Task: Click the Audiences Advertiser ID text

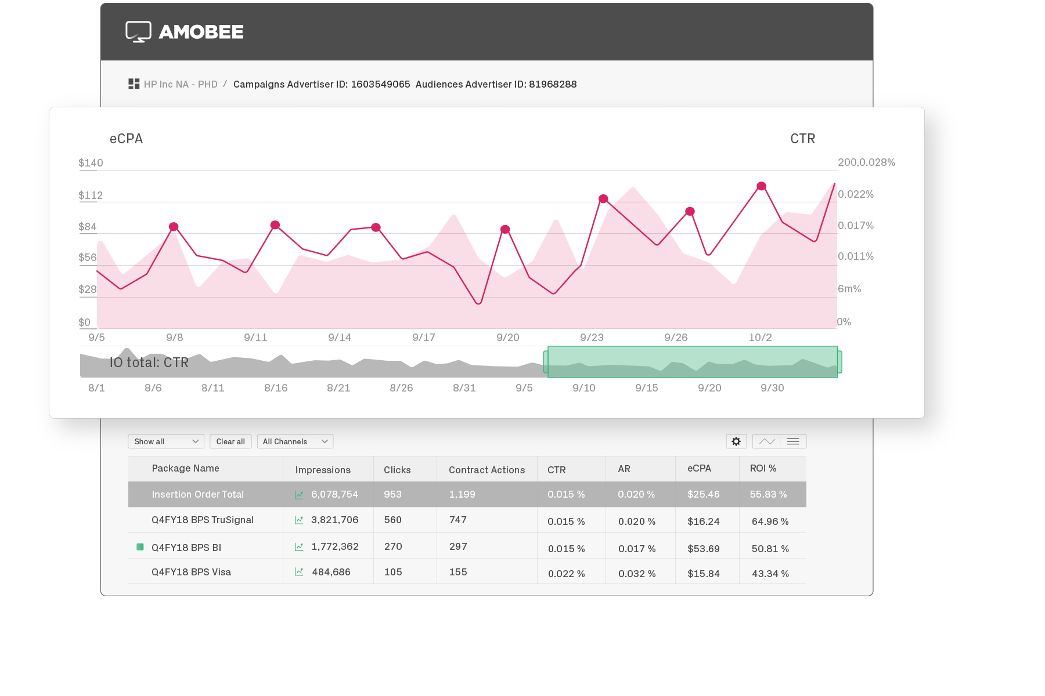Action: click(x=496, y=84)
